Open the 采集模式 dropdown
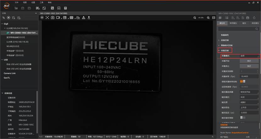Screen dimensions: 261x139 [x=249, y=56]
